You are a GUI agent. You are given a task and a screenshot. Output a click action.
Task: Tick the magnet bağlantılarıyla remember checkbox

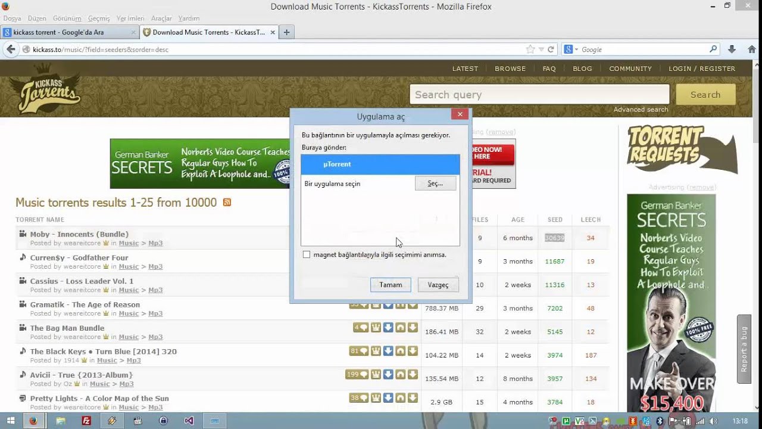pos(307,254)
